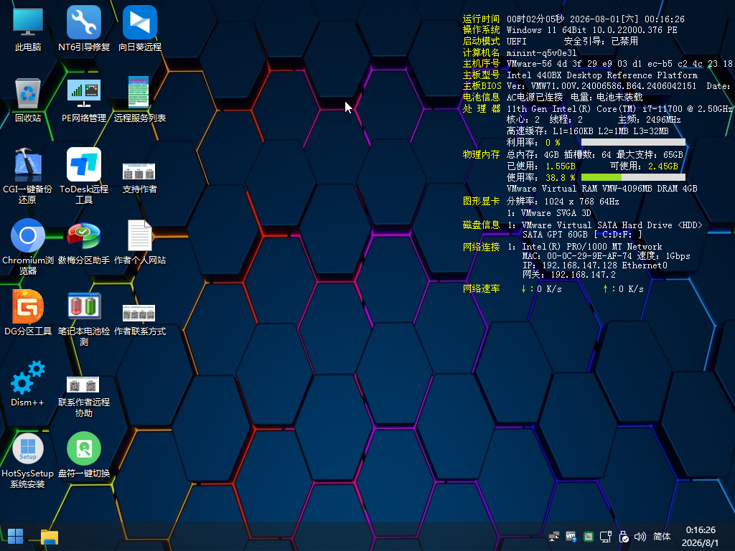Image resolution: width=735 pixels, height=551 pixels.
Task: Open 盘符一键切换 tool
Action: (x=84, y=454)
